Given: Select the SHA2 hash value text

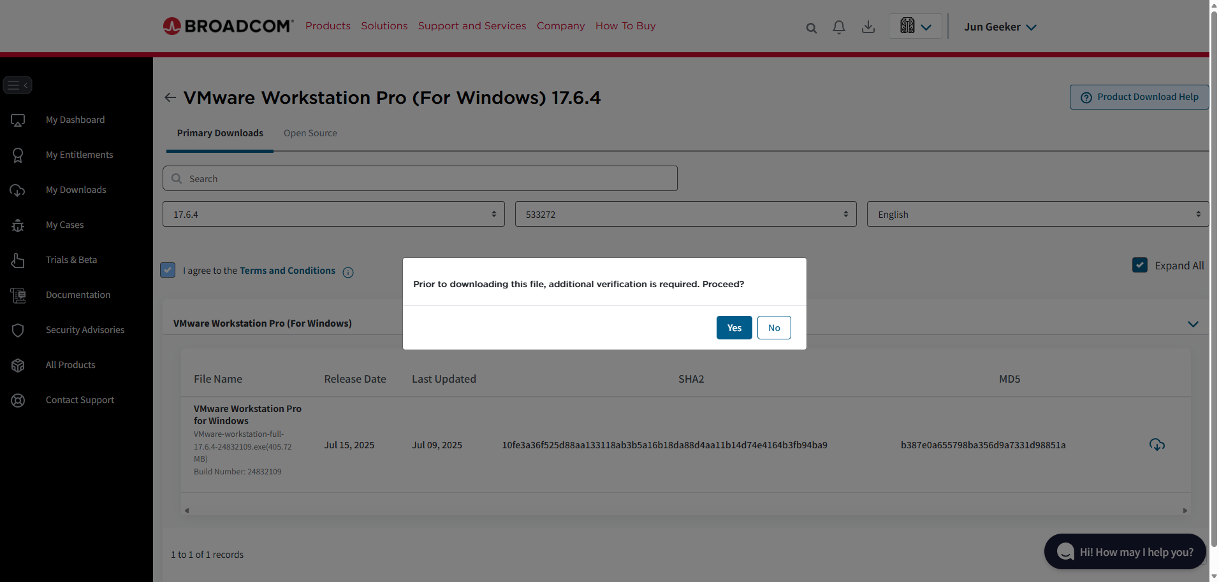Looking at the screenshot, I should coord(664,445).
